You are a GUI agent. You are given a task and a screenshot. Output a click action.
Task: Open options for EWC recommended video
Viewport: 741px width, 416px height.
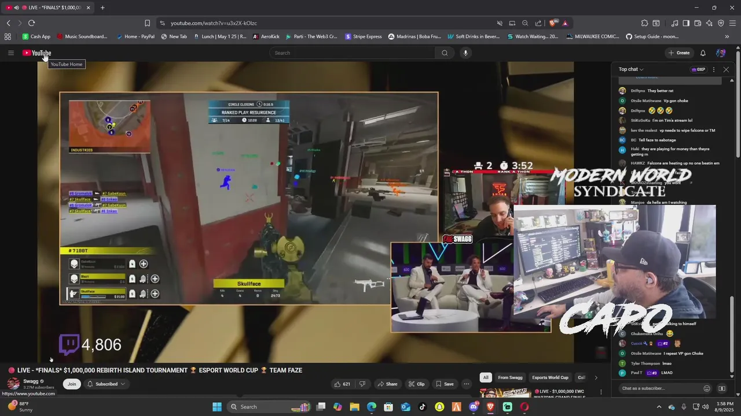(x=601, y=392)
